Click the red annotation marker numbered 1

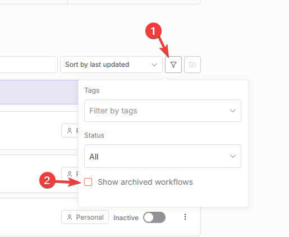[153, 31]
